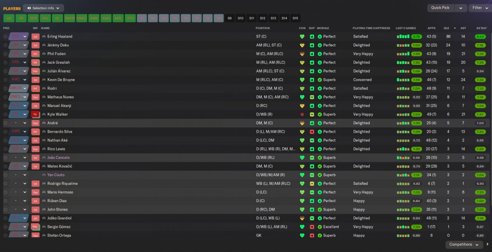492x252 pixels.
Task: Open Erling Haaland's STC position dropdown
Action: pos(19,36)
